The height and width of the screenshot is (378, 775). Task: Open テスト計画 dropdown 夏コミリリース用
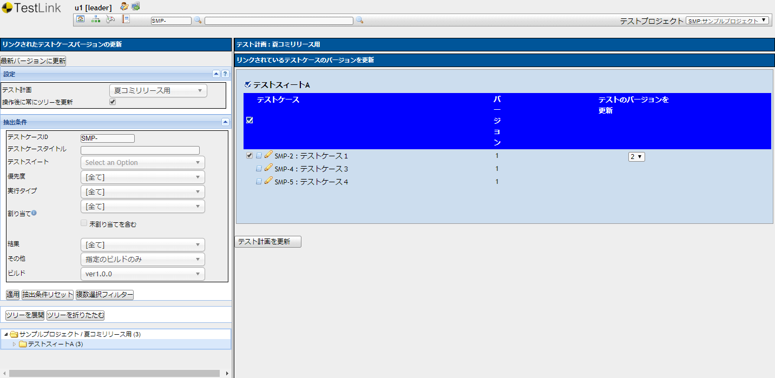(x=158, y=90)
